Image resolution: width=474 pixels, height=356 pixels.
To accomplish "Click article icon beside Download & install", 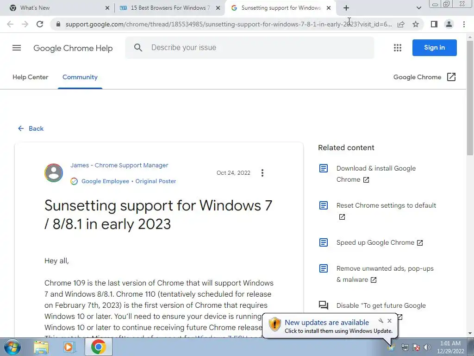I will pos(324,168).
